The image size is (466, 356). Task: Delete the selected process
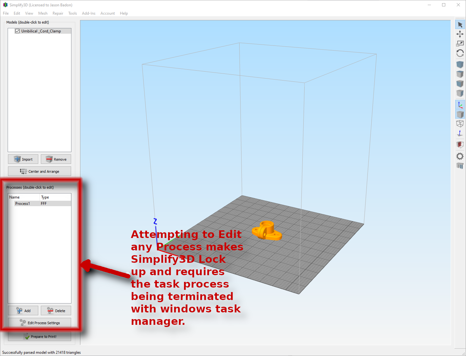(x=56, y=311)
